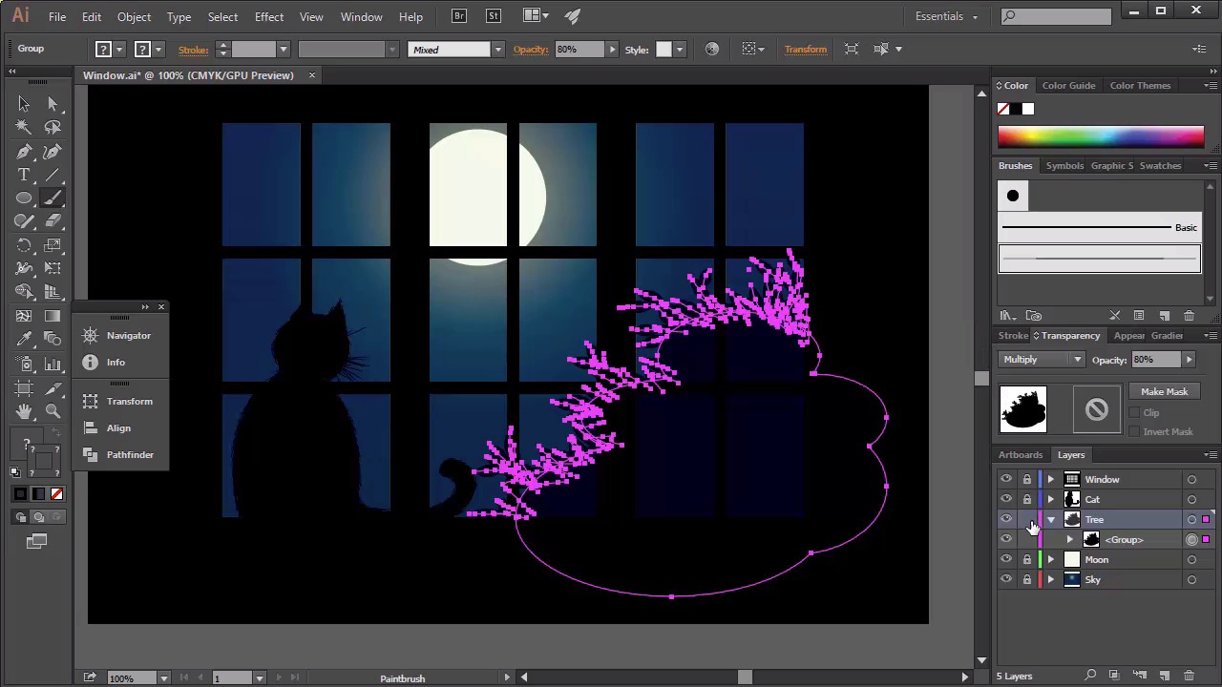1222x687 pixels.
Task: Pick the Magic Wand tool
Action: [24, 128]
